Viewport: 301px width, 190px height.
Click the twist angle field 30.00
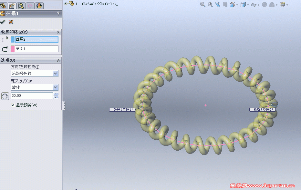coord(32,95)
